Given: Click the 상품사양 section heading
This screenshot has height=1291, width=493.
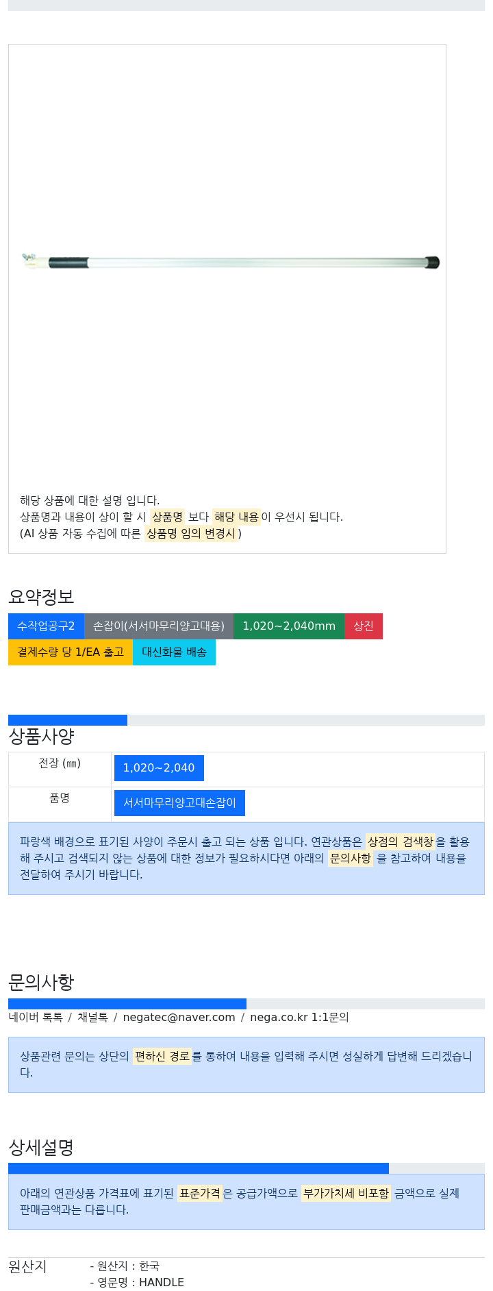Looking at the screenshot, I should click(x=41, y=737).
